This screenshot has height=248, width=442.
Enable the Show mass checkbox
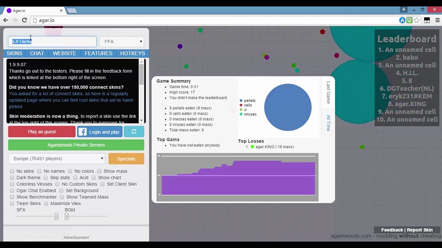99,171
